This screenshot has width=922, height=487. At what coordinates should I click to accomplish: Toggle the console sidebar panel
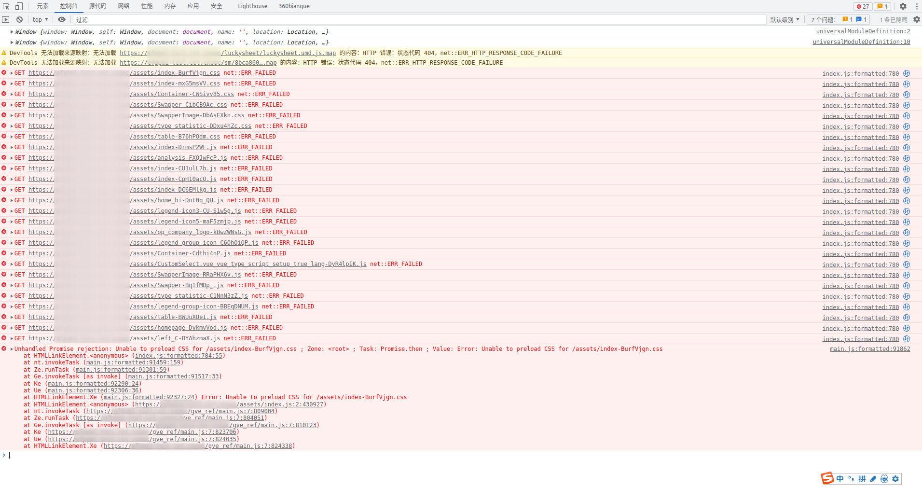click(6, 20)
